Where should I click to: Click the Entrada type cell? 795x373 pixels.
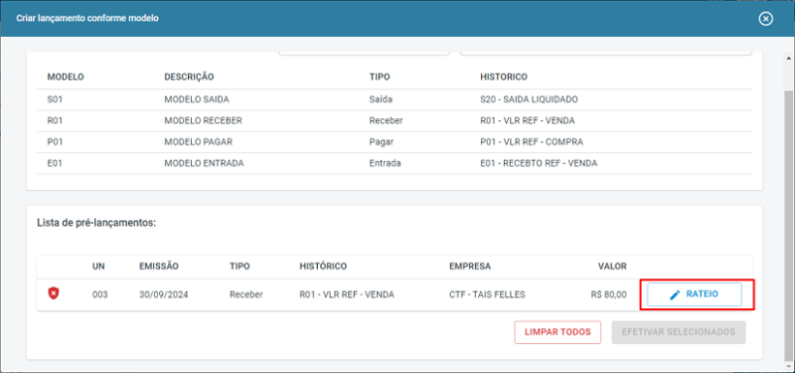[x=386, y=163]
